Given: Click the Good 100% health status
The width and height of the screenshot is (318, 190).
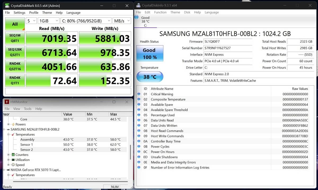Looking at the screenshot, I should click(149, 53).
